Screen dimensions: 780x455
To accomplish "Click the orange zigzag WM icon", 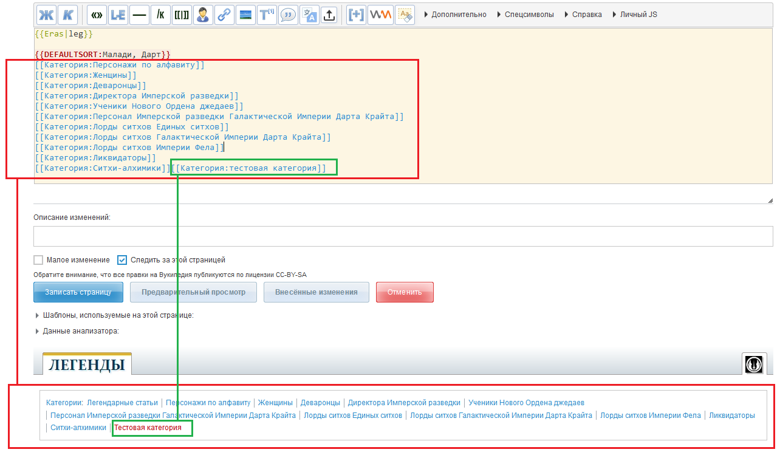I will [380, 15].
